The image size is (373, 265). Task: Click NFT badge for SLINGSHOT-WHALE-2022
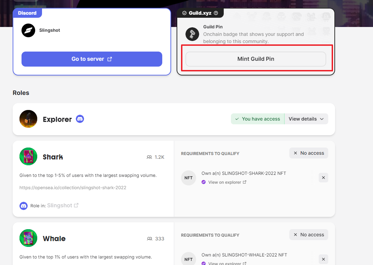189,259
